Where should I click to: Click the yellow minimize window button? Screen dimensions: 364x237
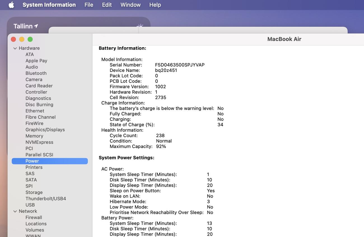pos(22,39)
